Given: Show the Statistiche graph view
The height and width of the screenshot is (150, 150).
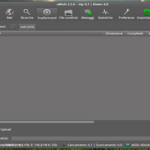Looking at the screenshot, I should tap(105, 14).
